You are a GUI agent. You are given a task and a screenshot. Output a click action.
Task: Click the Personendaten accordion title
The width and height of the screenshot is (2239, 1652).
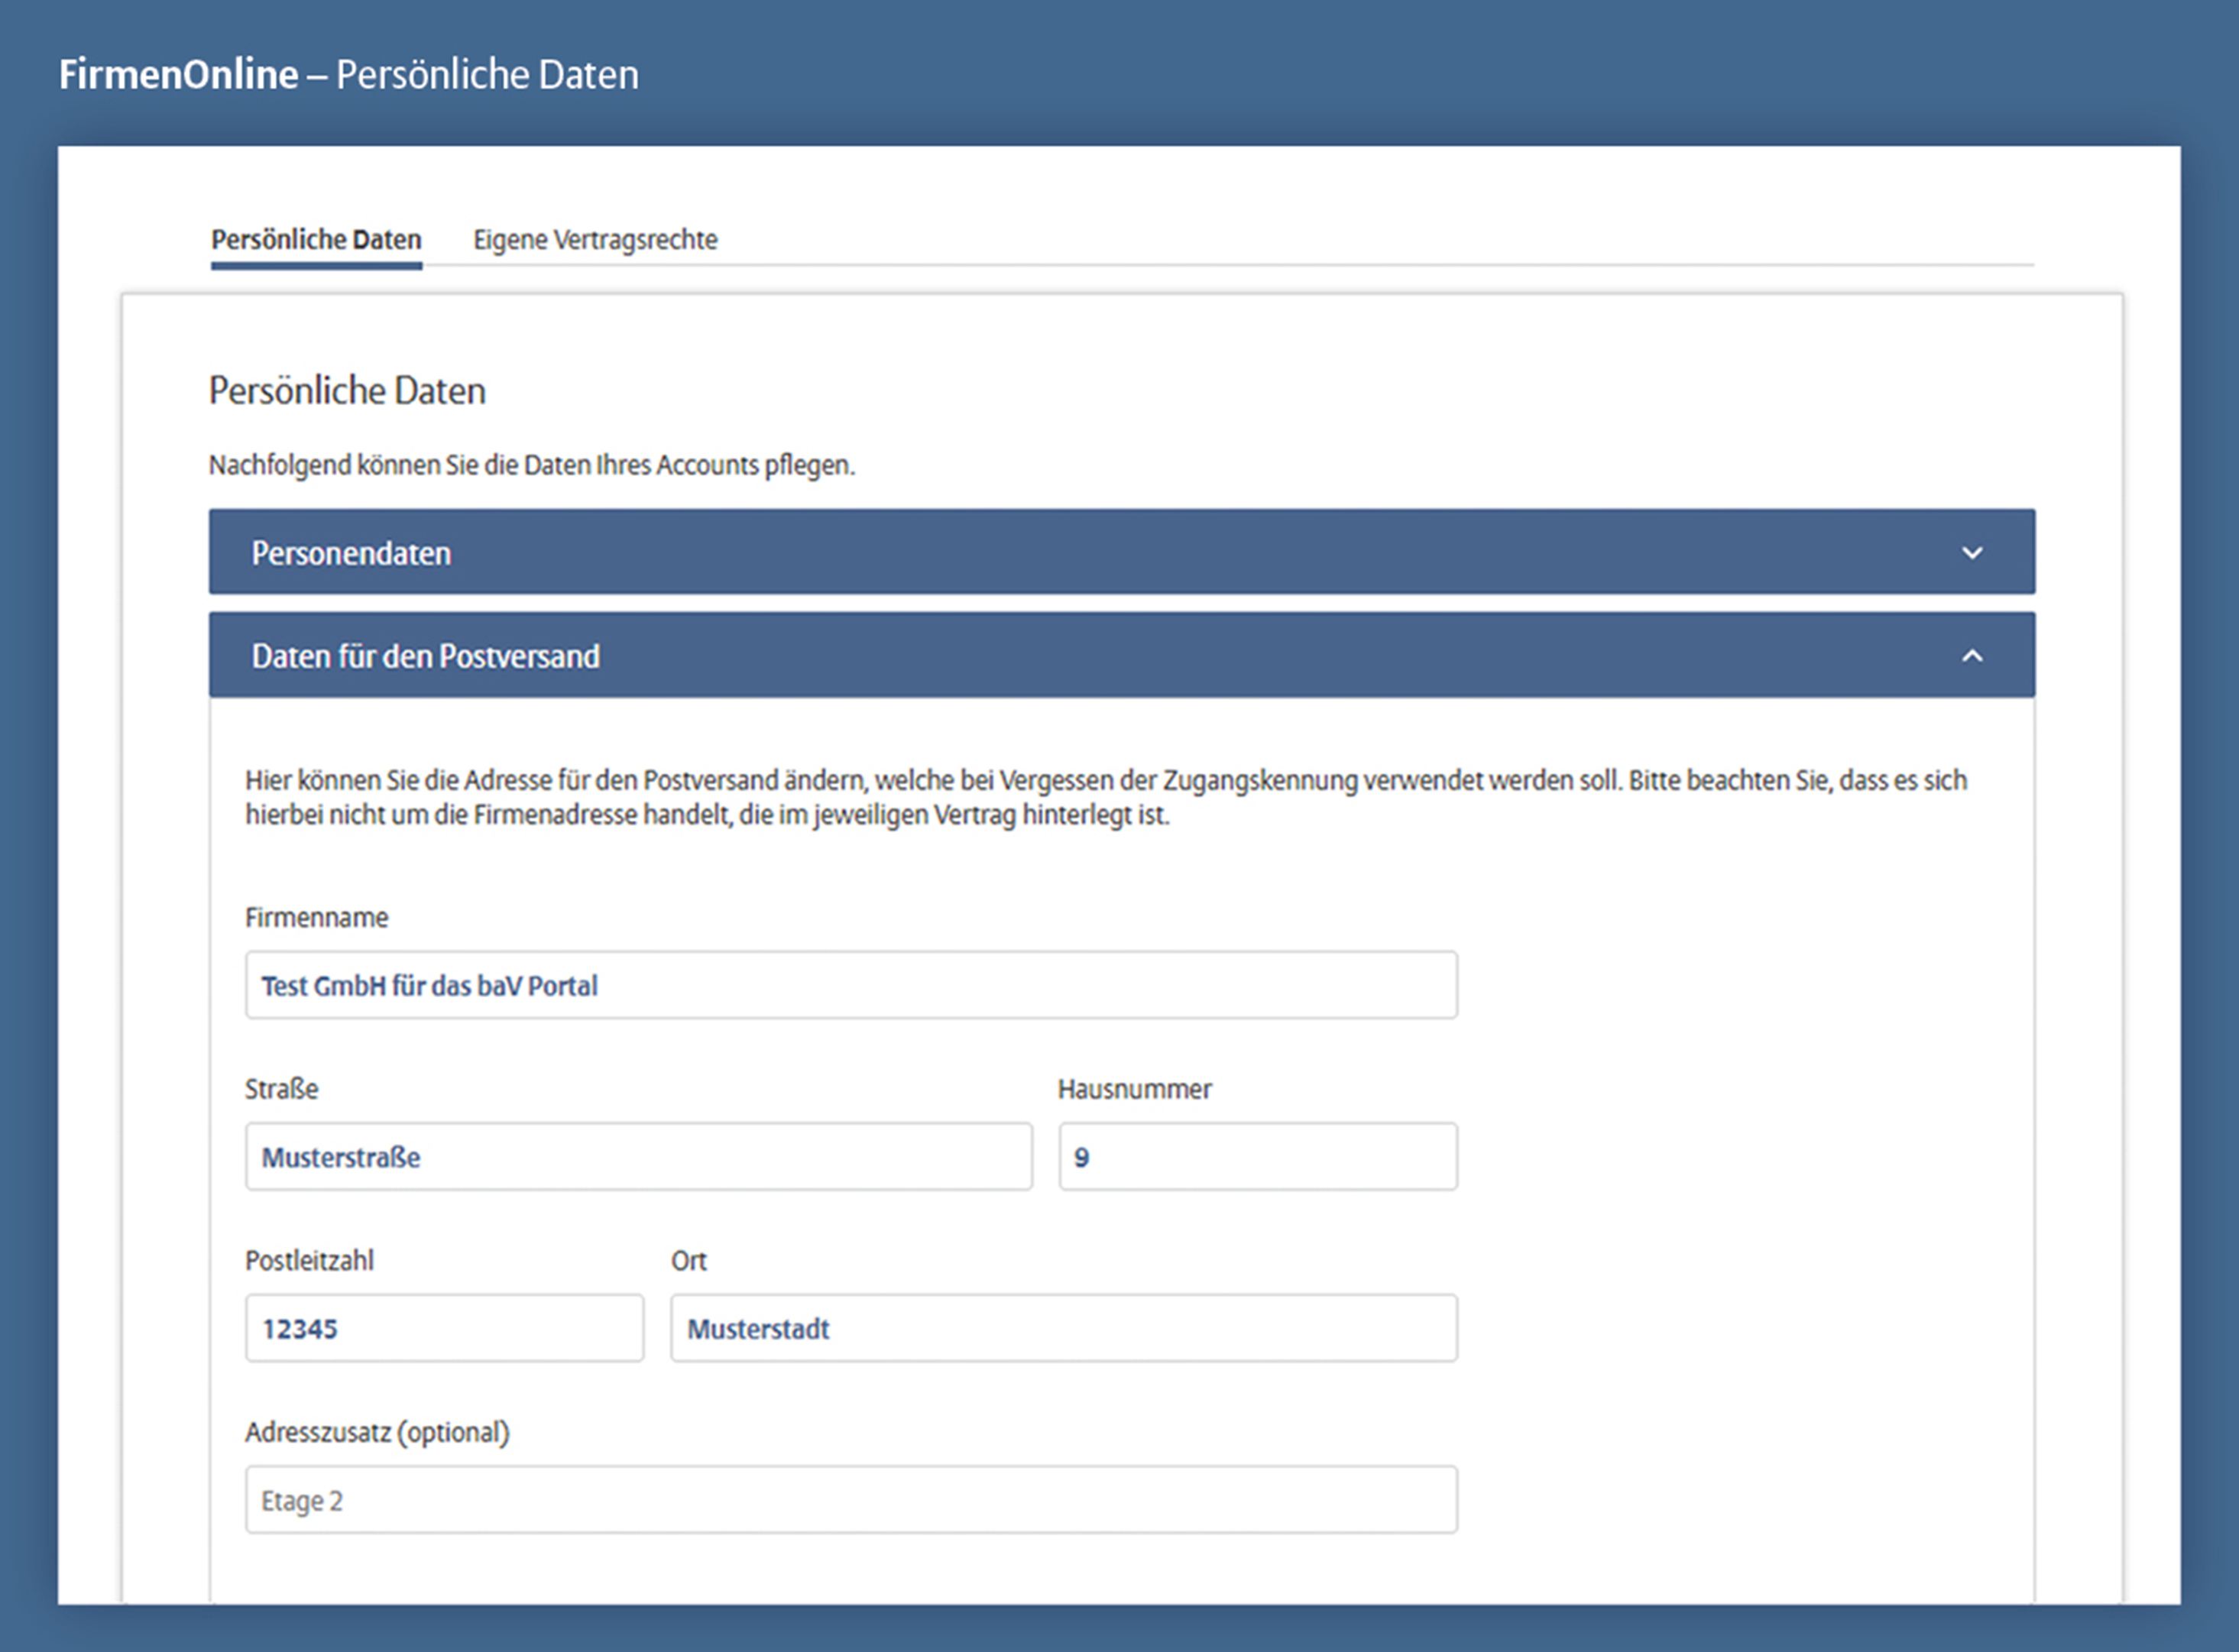click(x=351, y=553)
